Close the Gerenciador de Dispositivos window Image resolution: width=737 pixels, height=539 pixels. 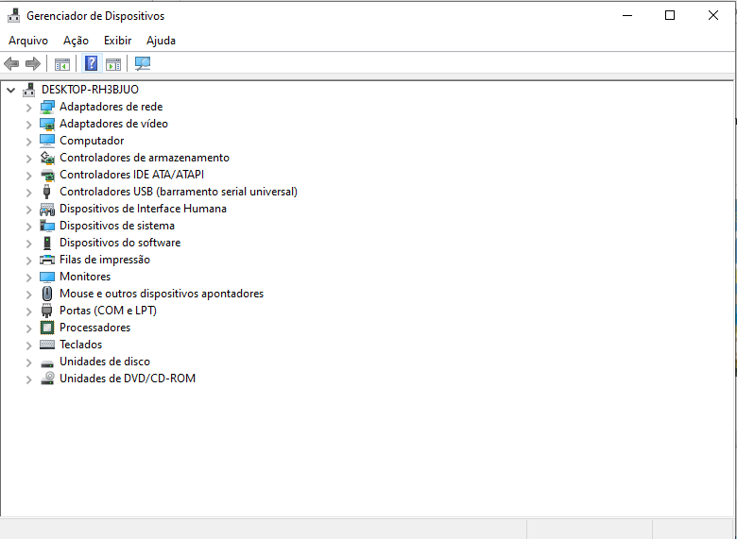click(713, 15)
